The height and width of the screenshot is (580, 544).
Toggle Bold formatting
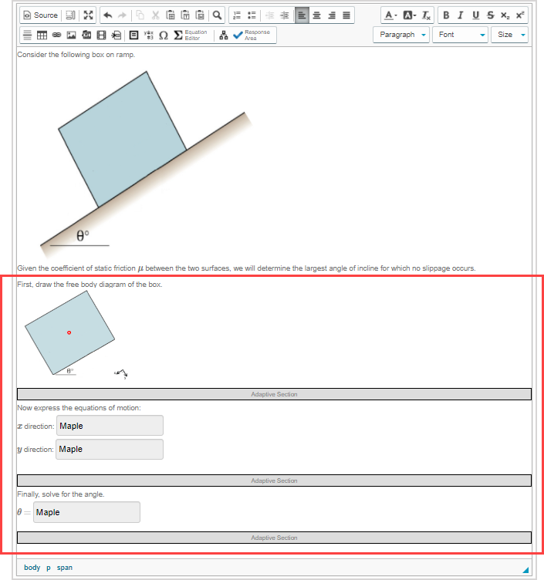(448, 15)
